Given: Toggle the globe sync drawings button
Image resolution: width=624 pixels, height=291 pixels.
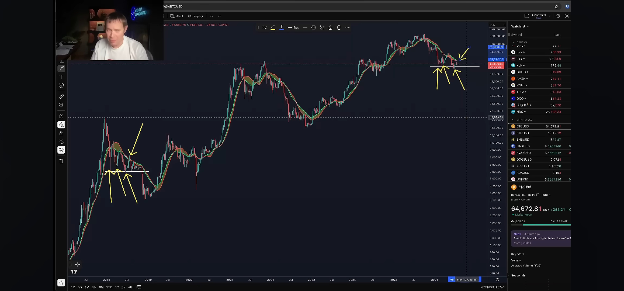Looking at the screenshot, I should pyautogui.click(x=61, y=150).
